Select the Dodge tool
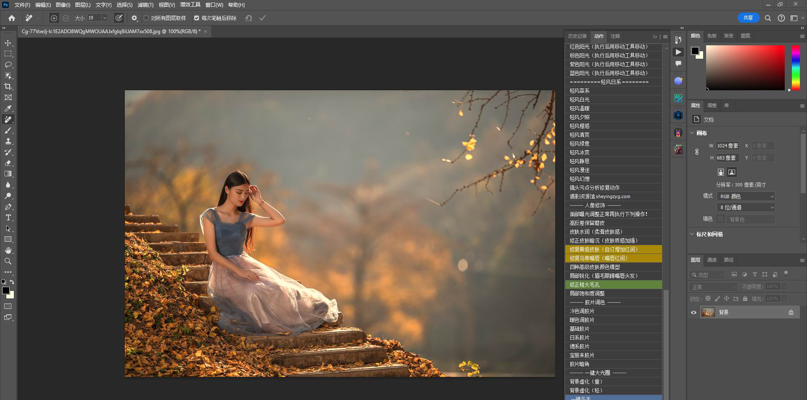 [8, 196]
